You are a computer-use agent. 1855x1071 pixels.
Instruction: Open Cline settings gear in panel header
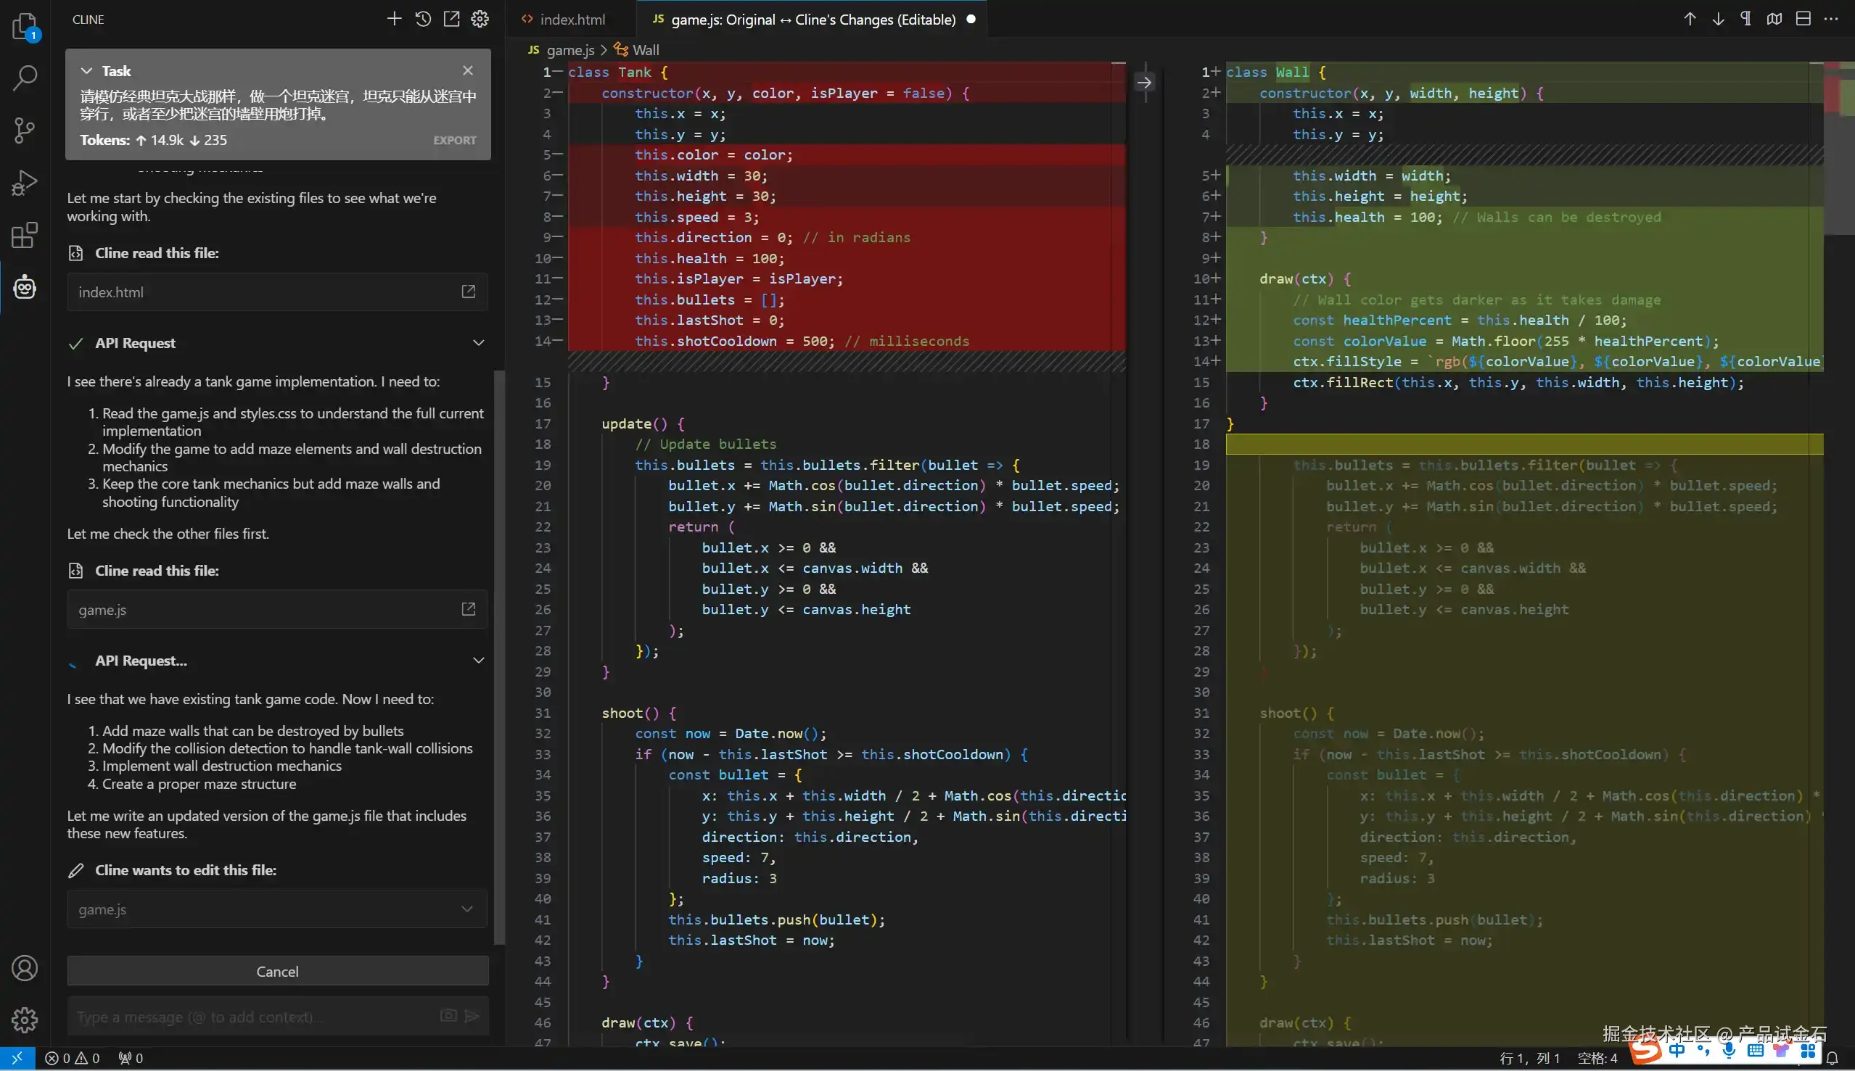480,19
